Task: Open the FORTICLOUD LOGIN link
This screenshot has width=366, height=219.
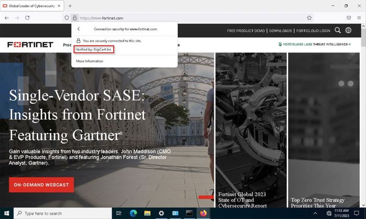Action: (314, 31)
